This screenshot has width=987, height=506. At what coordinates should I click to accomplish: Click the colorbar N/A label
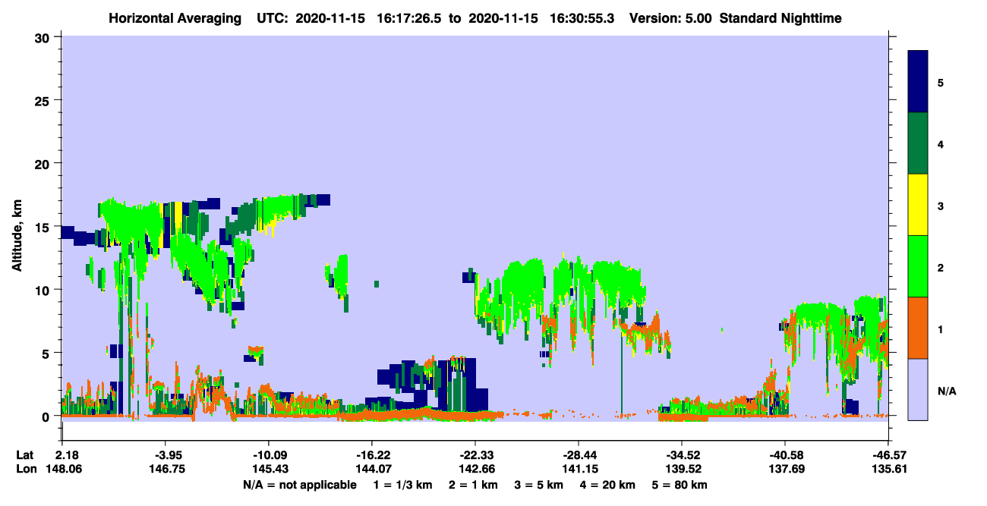point(946,391)
